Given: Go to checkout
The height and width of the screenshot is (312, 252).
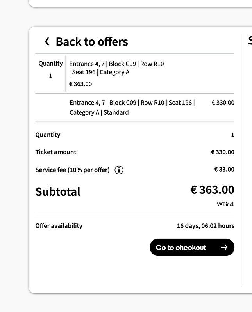Looking at the screenshot, I should pos(192,247).
